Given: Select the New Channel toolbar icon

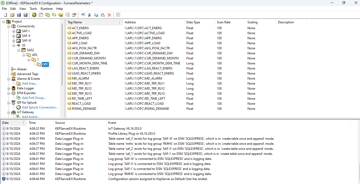Looking at the screenshot, I should pos(34,15).
